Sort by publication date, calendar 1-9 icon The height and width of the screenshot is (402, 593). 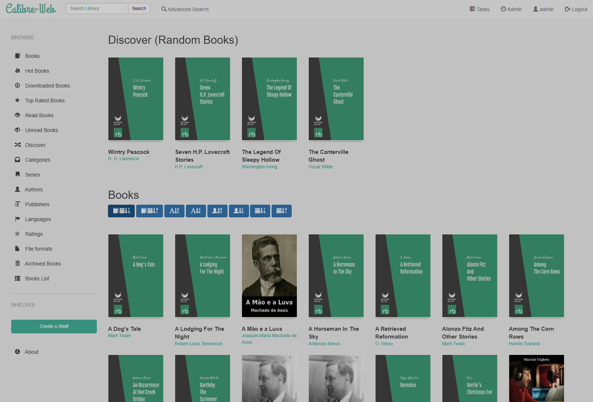(x=260, y=211)
